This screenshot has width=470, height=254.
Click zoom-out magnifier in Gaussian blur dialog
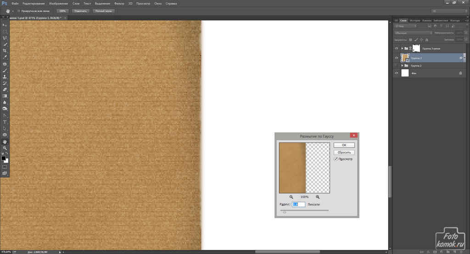(291, 197)
